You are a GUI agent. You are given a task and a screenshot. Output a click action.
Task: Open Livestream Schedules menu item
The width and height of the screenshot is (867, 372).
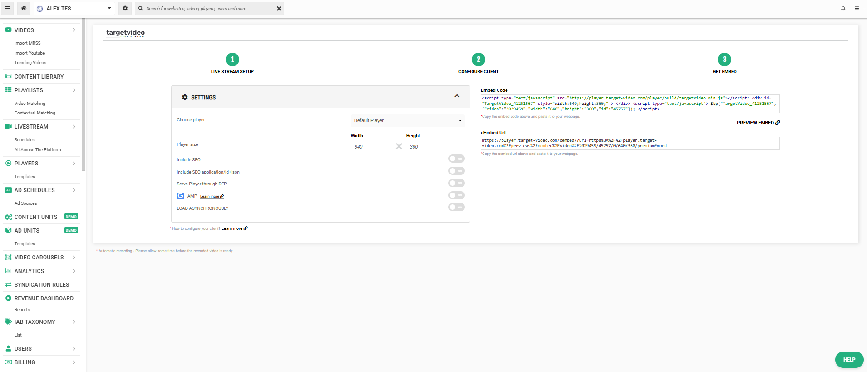click(x=25, y=140)
